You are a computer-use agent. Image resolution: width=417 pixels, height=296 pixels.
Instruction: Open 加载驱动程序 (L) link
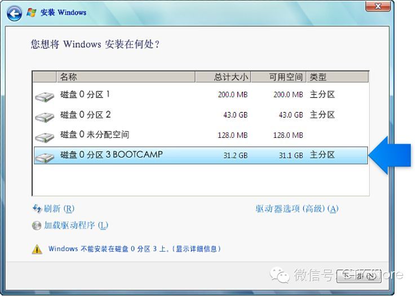point(76,226)
